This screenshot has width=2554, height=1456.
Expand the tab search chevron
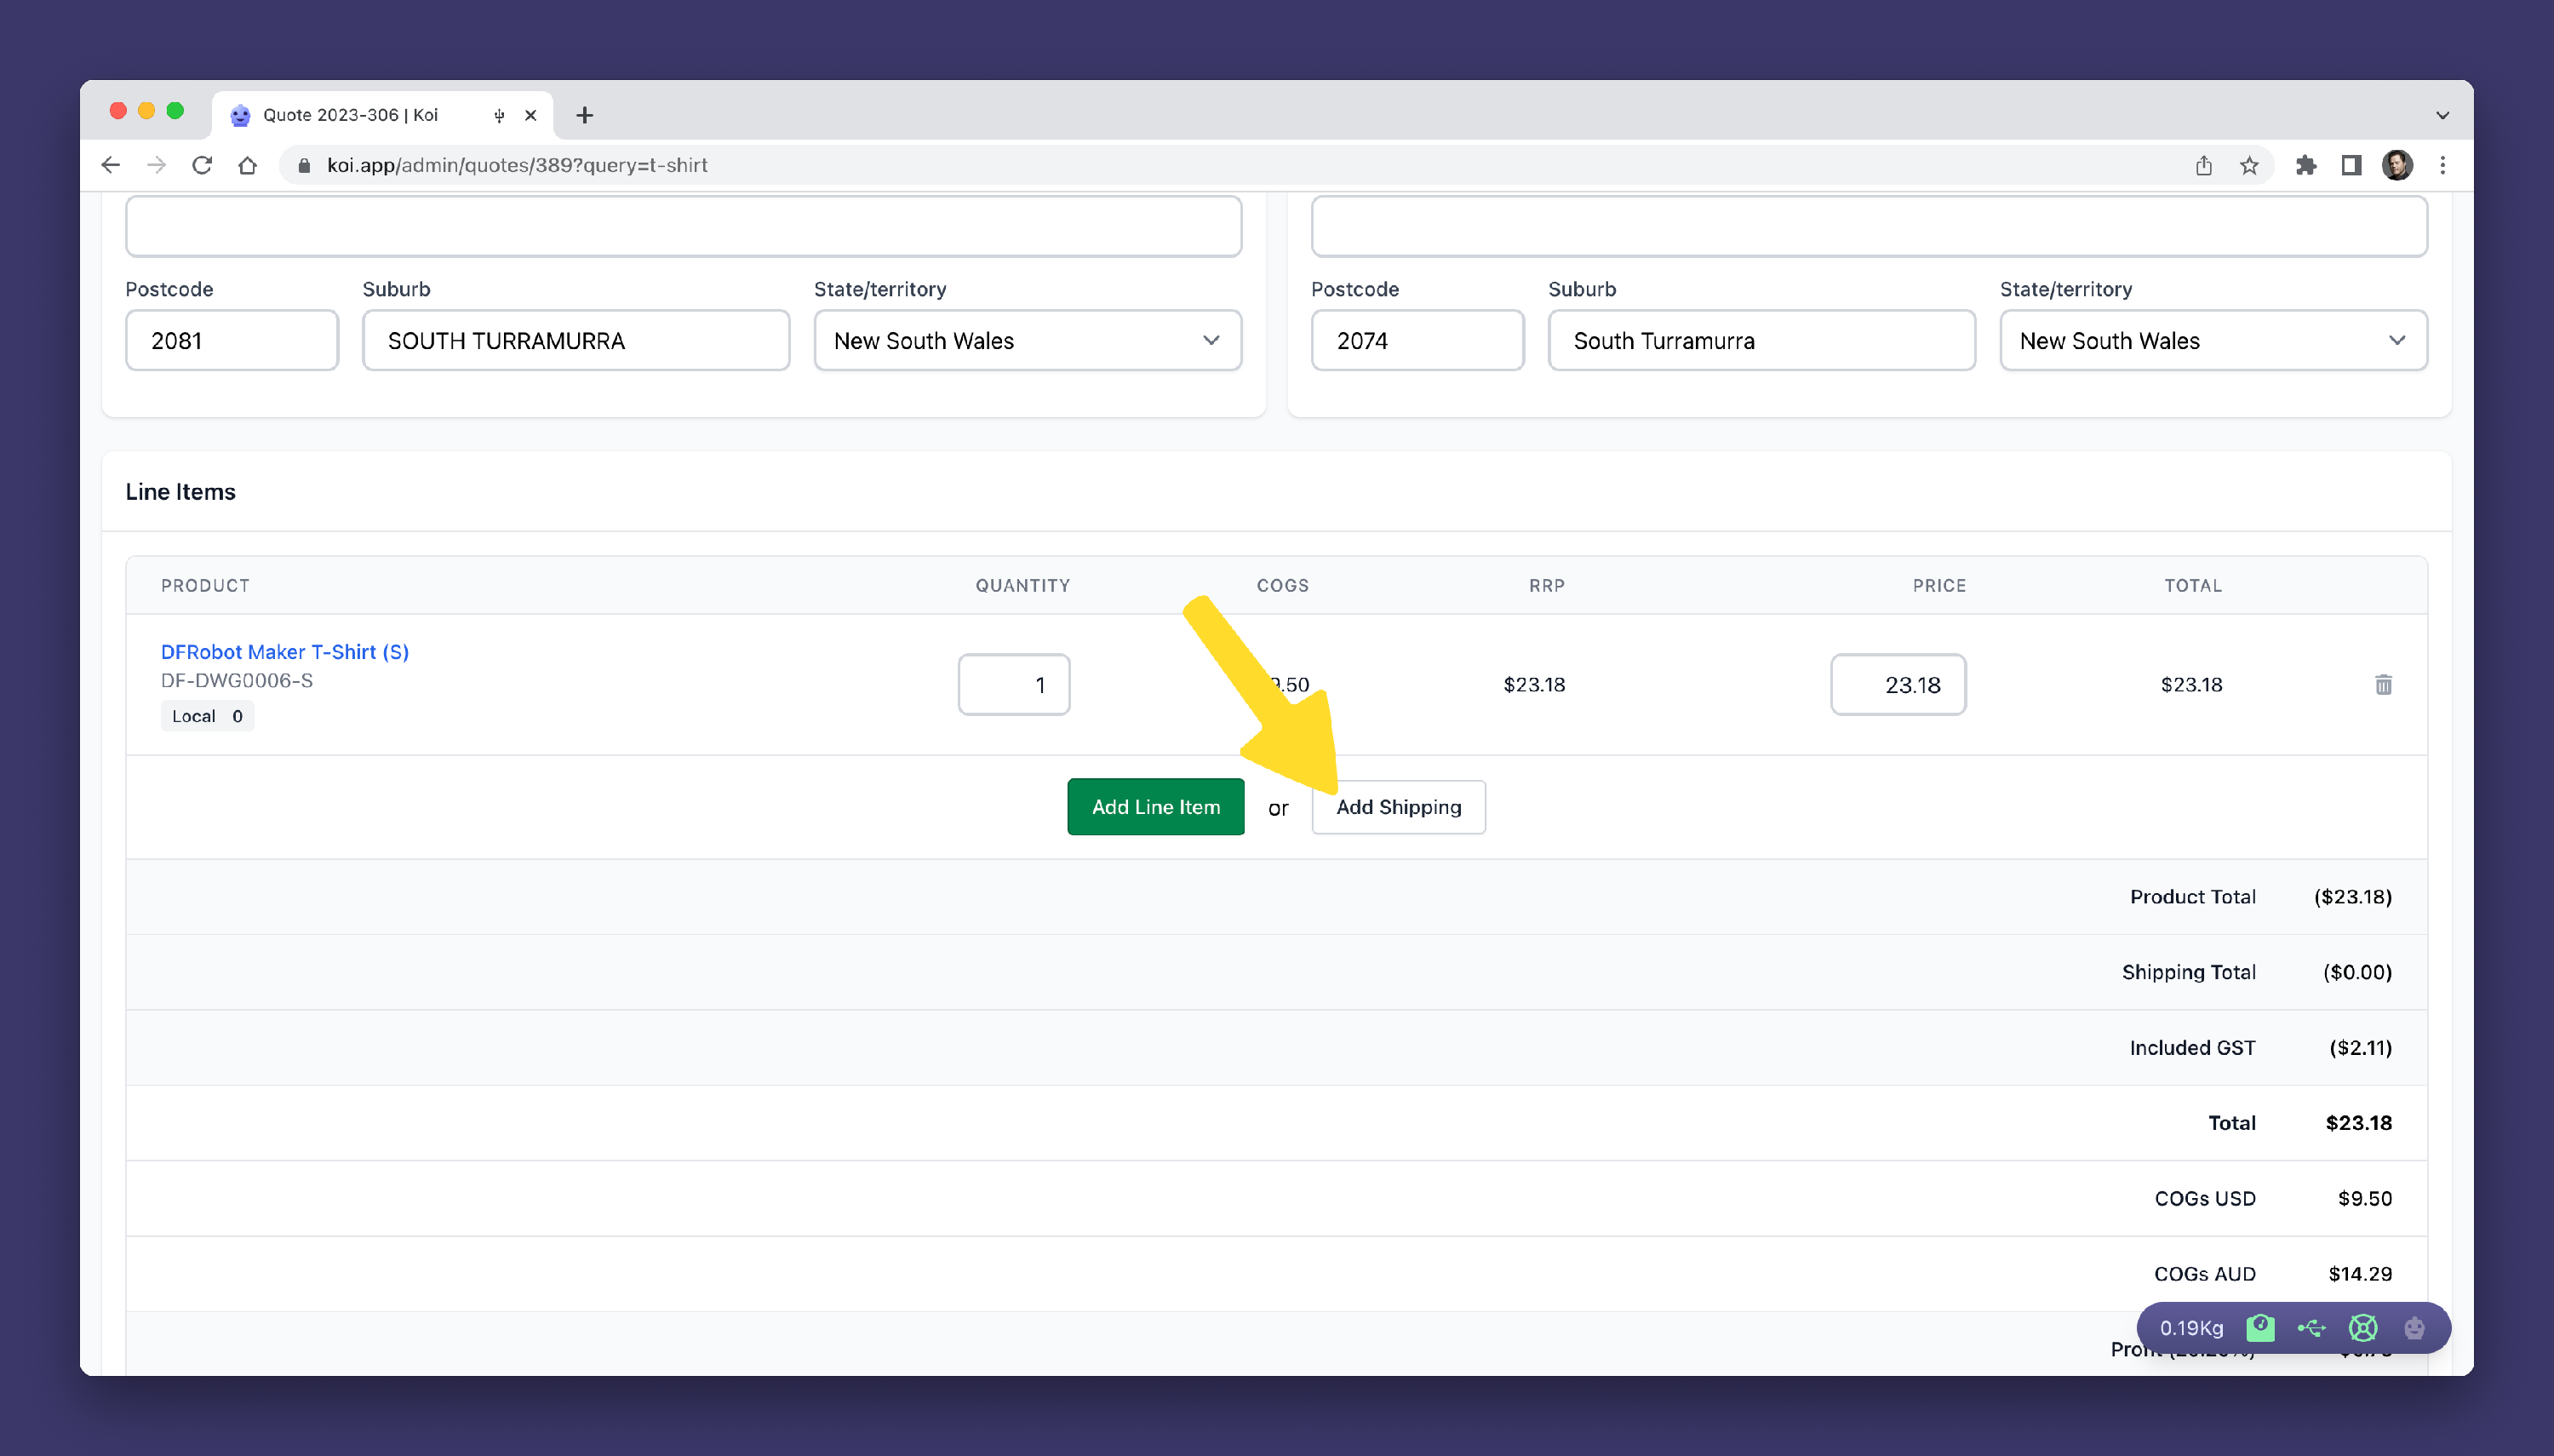click(x=2441, y=115)
